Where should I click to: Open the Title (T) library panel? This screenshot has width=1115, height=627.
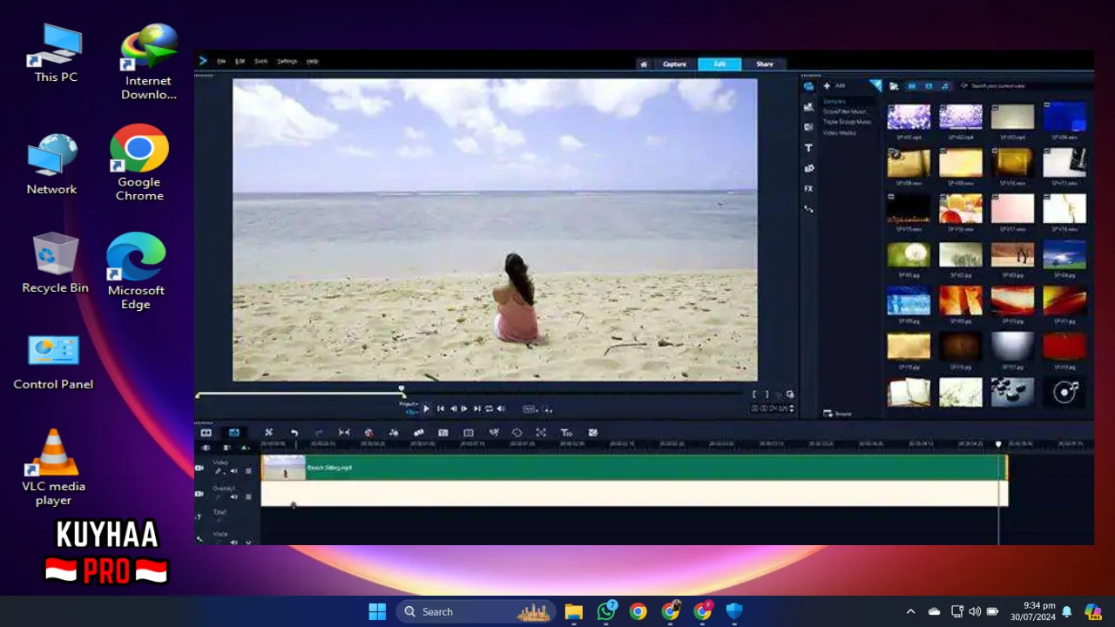click(x=808, y=148)
